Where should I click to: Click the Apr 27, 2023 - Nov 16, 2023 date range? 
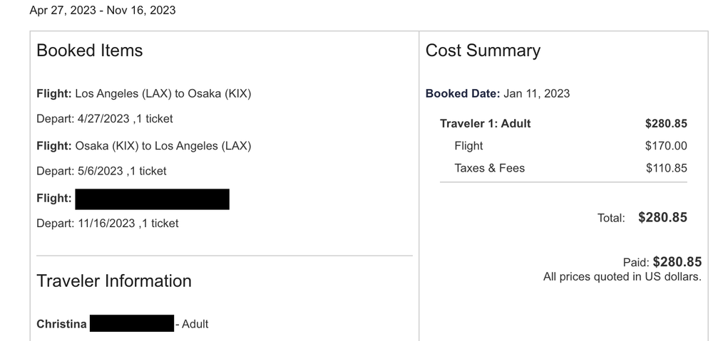[103, 10]
